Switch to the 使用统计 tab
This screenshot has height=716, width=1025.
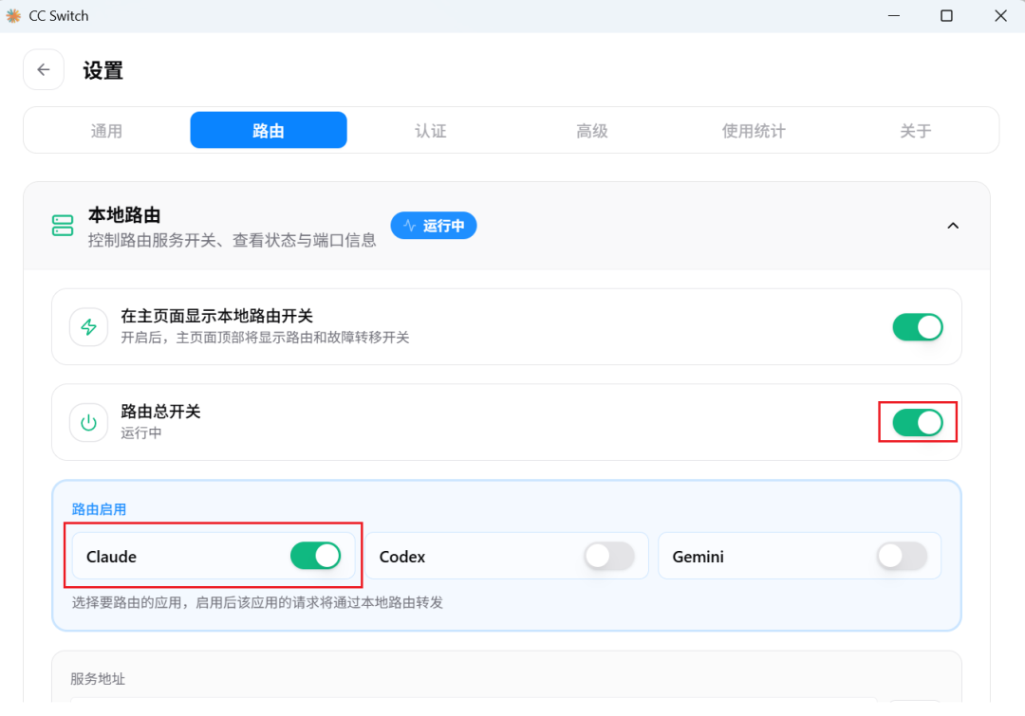(x=754, y=131)
